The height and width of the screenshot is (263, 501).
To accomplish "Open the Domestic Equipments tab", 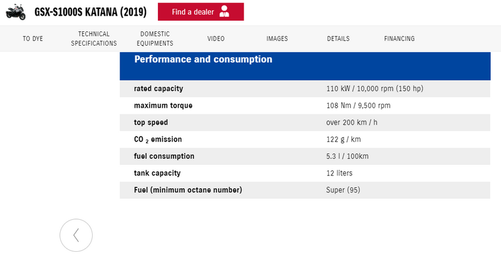I will [x=155, y=39].
